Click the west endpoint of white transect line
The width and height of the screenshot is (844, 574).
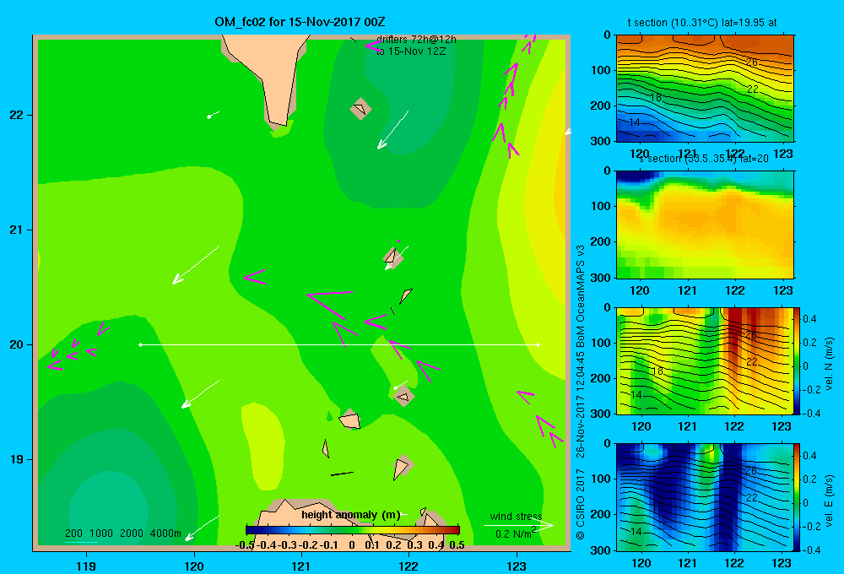click(x=140, y=344)
